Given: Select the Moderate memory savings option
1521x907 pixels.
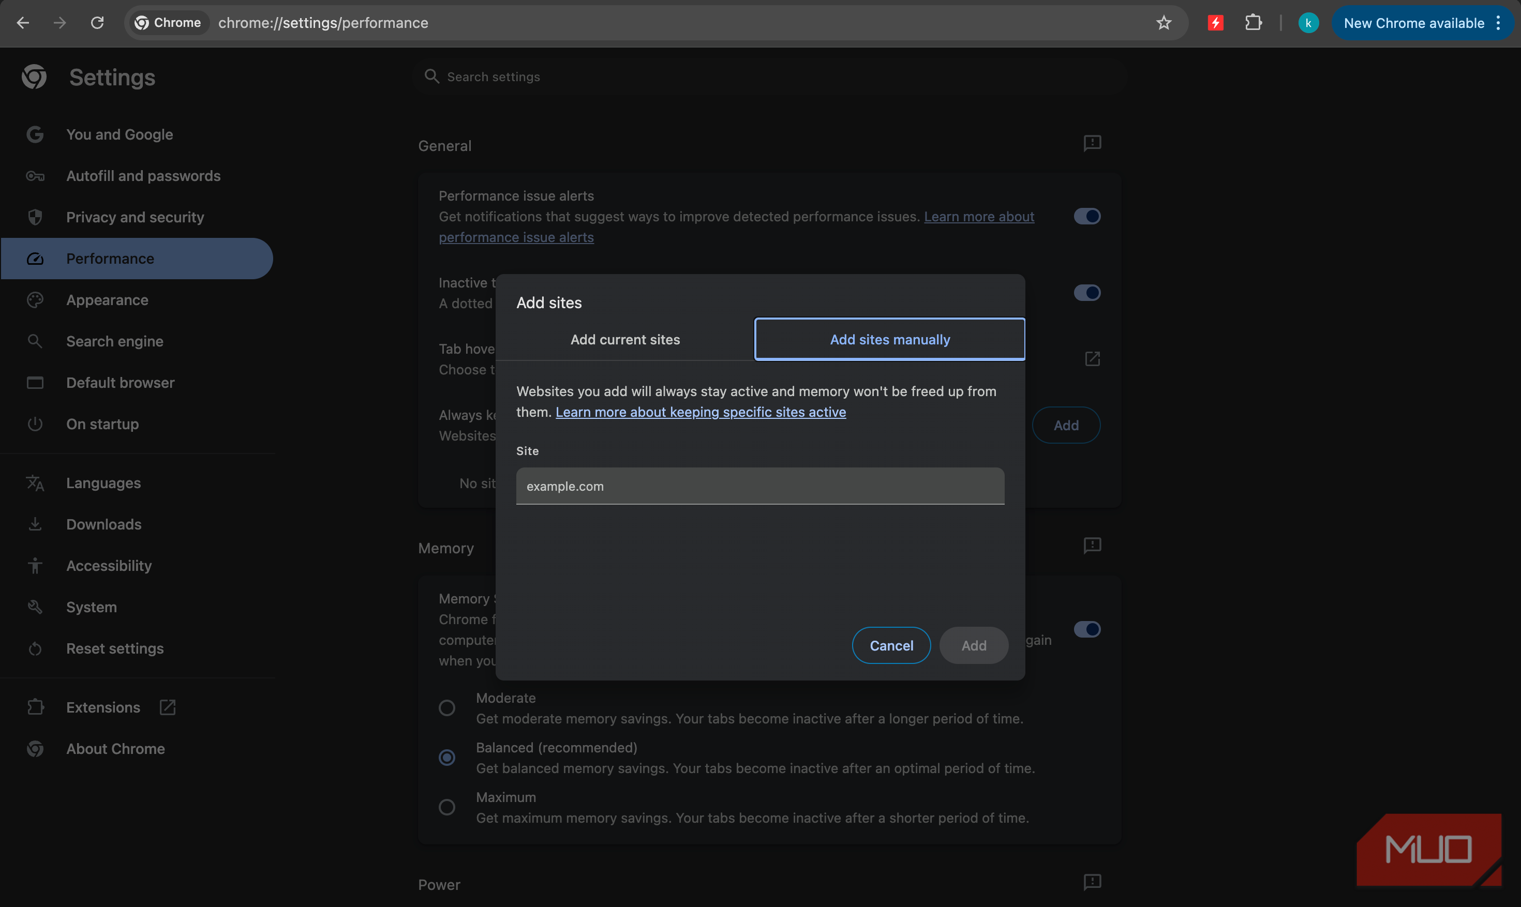Looking at the screenshot, I should coord(447,708).
